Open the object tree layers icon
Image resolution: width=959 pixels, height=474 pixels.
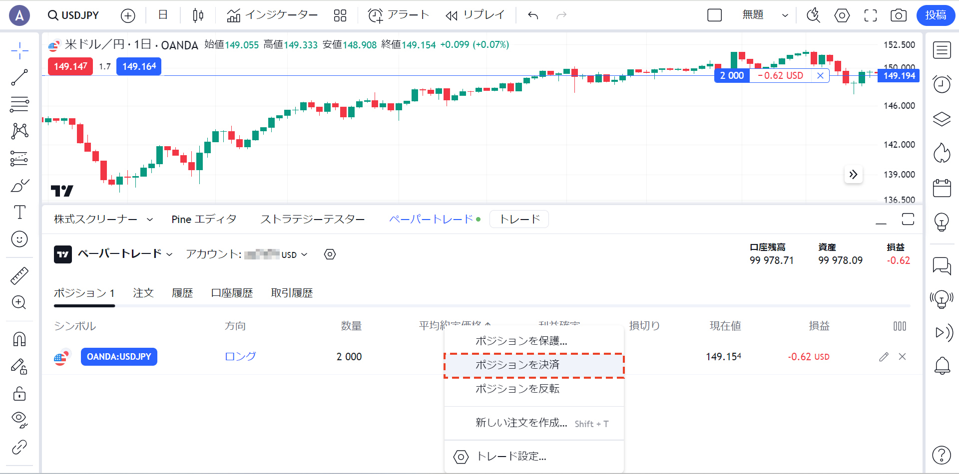coord(942,119)
